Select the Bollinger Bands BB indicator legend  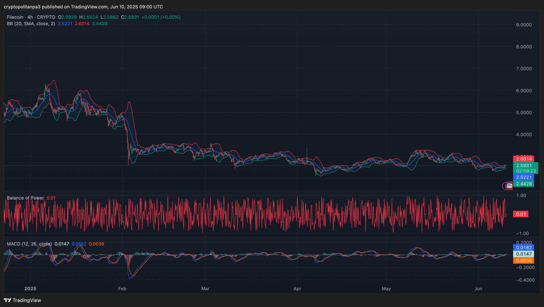31,24
